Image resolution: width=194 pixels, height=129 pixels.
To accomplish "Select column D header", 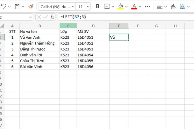I will 93,26.
